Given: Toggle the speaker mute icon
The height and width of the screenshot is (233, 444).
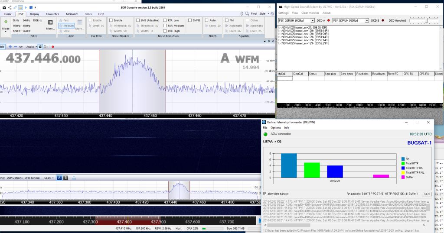Looking at the screenshot, I should pos(40,47).
